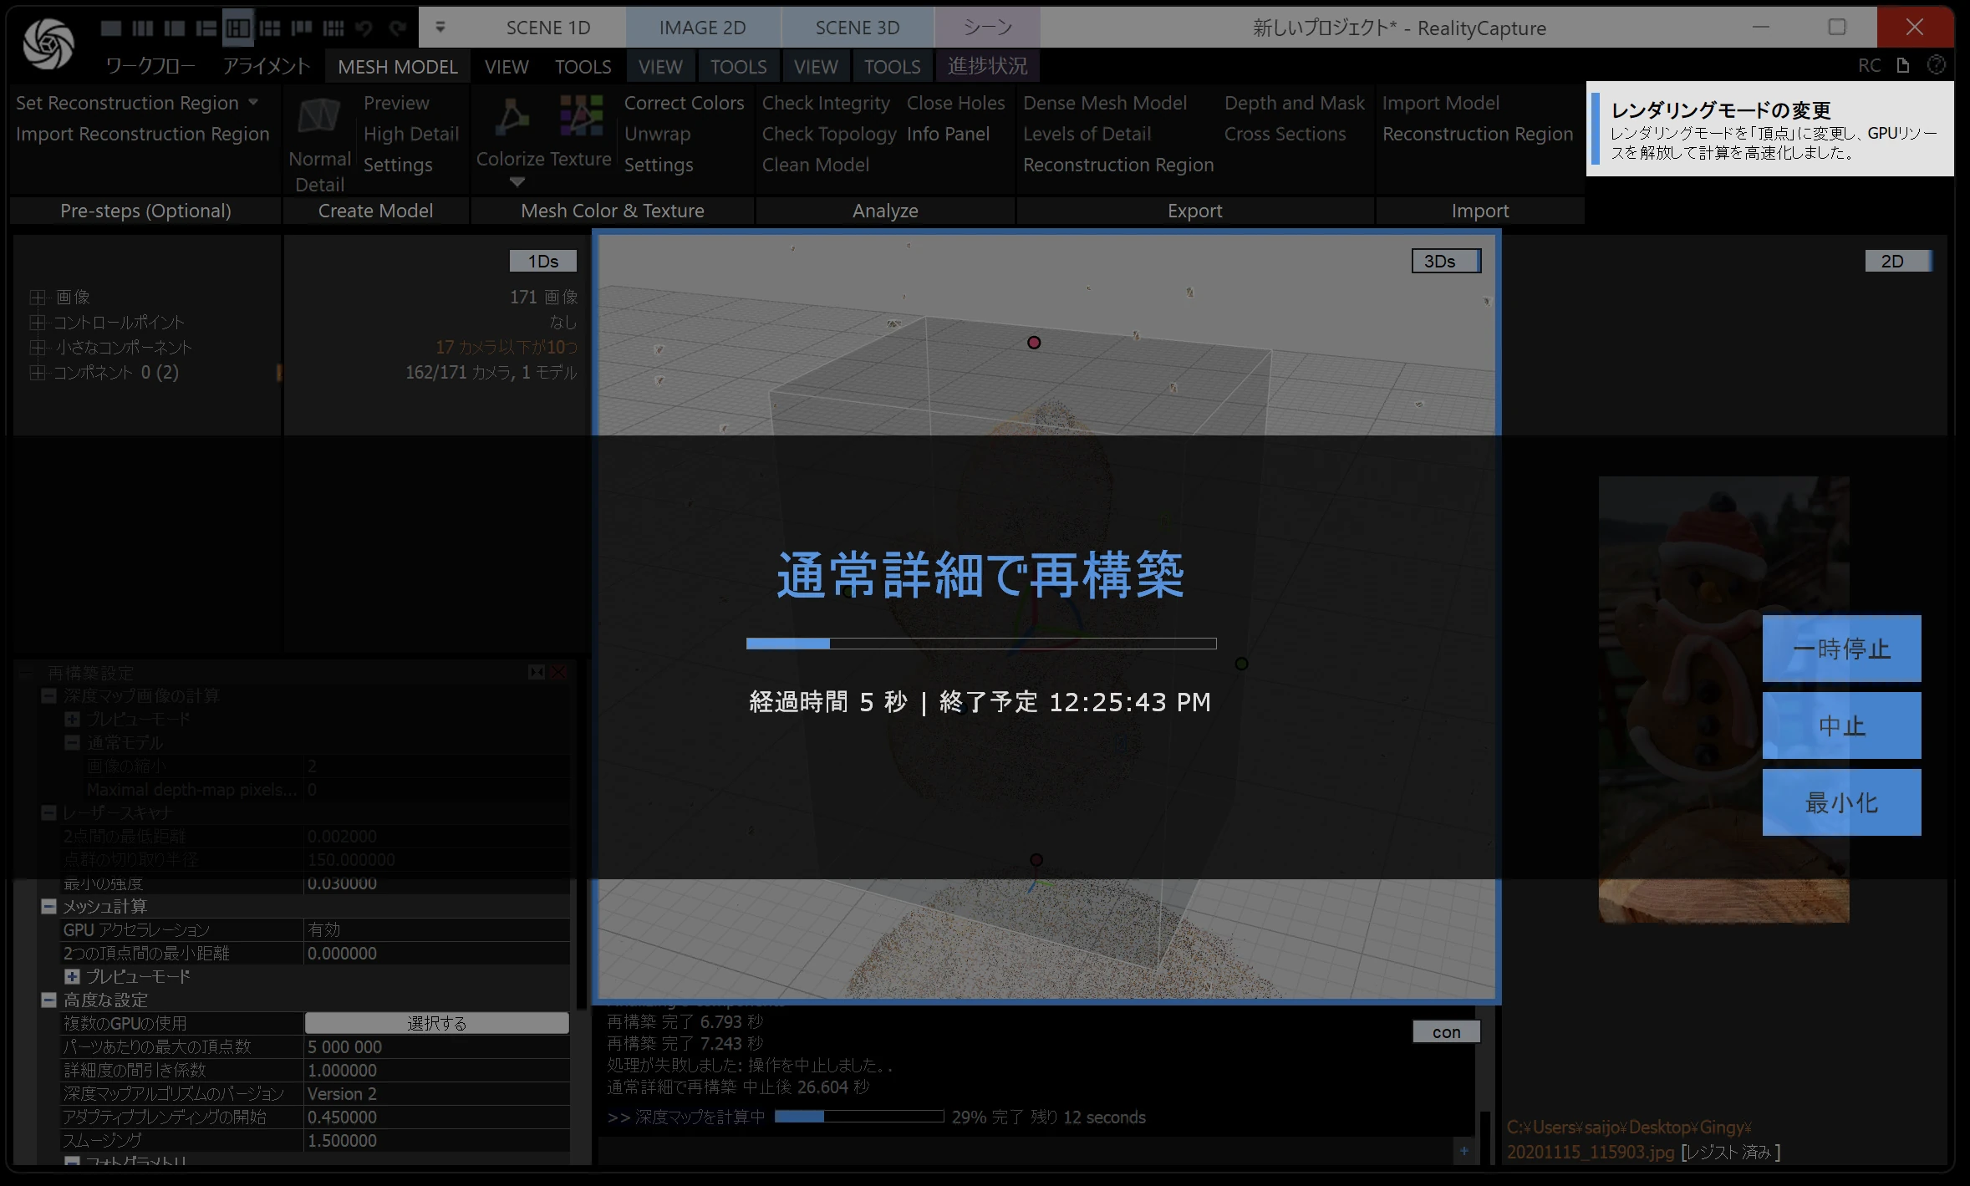Image resolution: width=1970 pixels, height=1186 pixels.
Task: Click the Colorize tool icon
Action: (x=512, y=116)
